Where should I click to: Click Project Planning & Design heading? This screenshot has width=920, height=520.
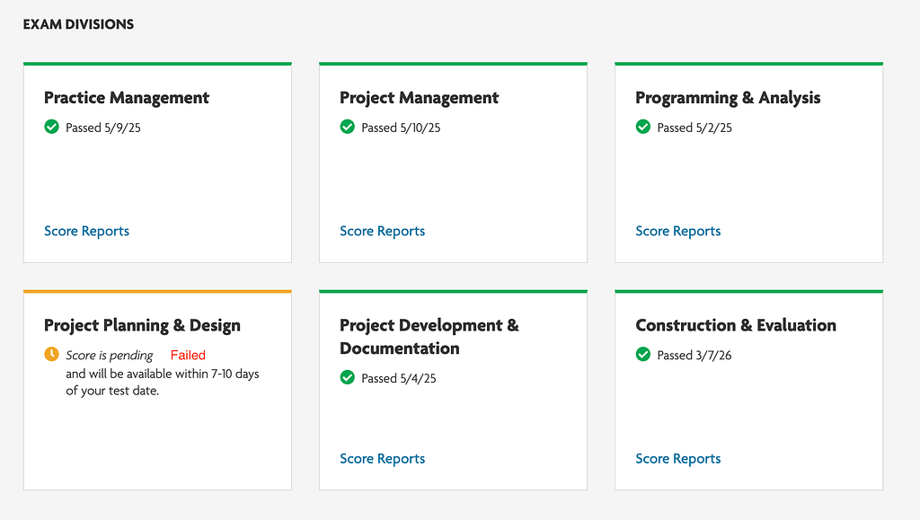tap(142, 325)
